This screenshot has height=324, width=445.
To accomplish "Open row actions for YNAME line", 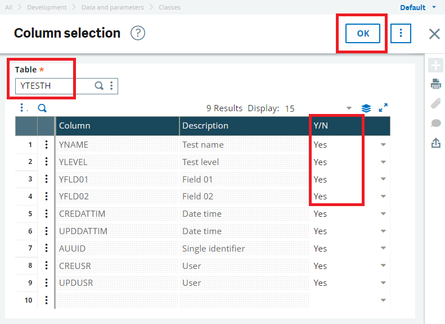I will point(46,145).
